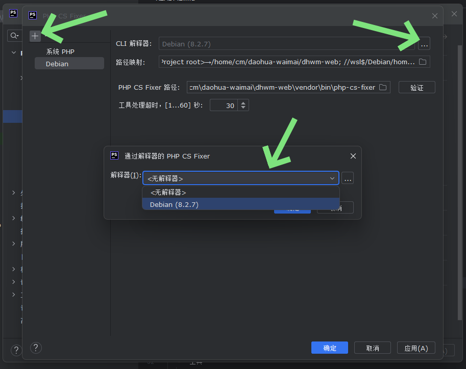The height and width of the screenshot is (369, 466).
Task: Browse path mappings via folder icon
Action: (422, 62)
